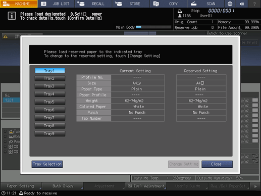Click the user icon next to 1186
Screen dimensions: 261x196
[x=180, y=16]
